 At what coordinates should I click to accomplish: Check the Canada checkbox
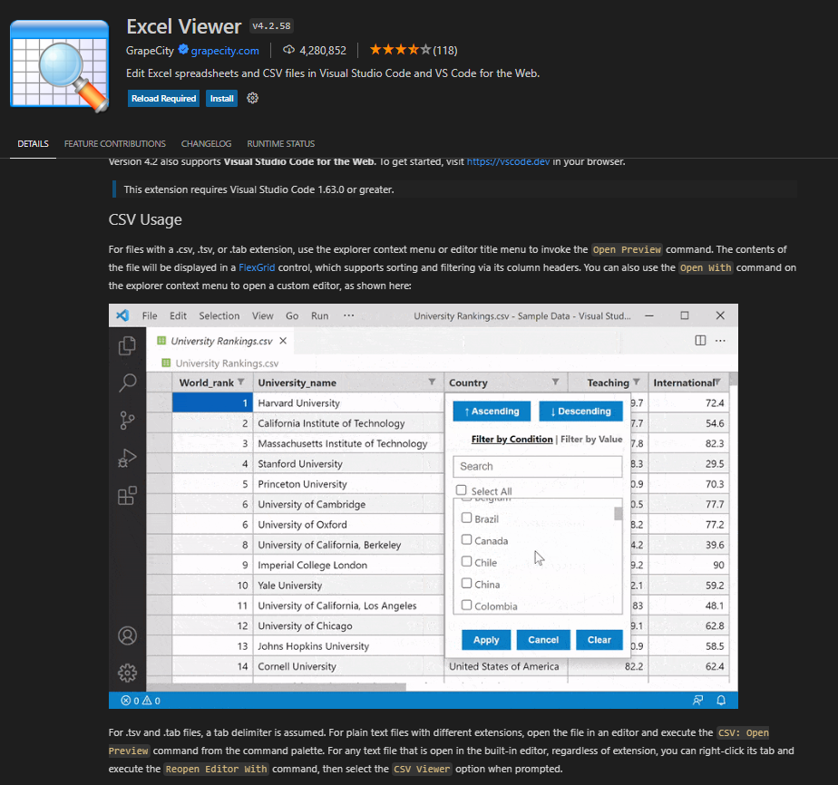466,540
